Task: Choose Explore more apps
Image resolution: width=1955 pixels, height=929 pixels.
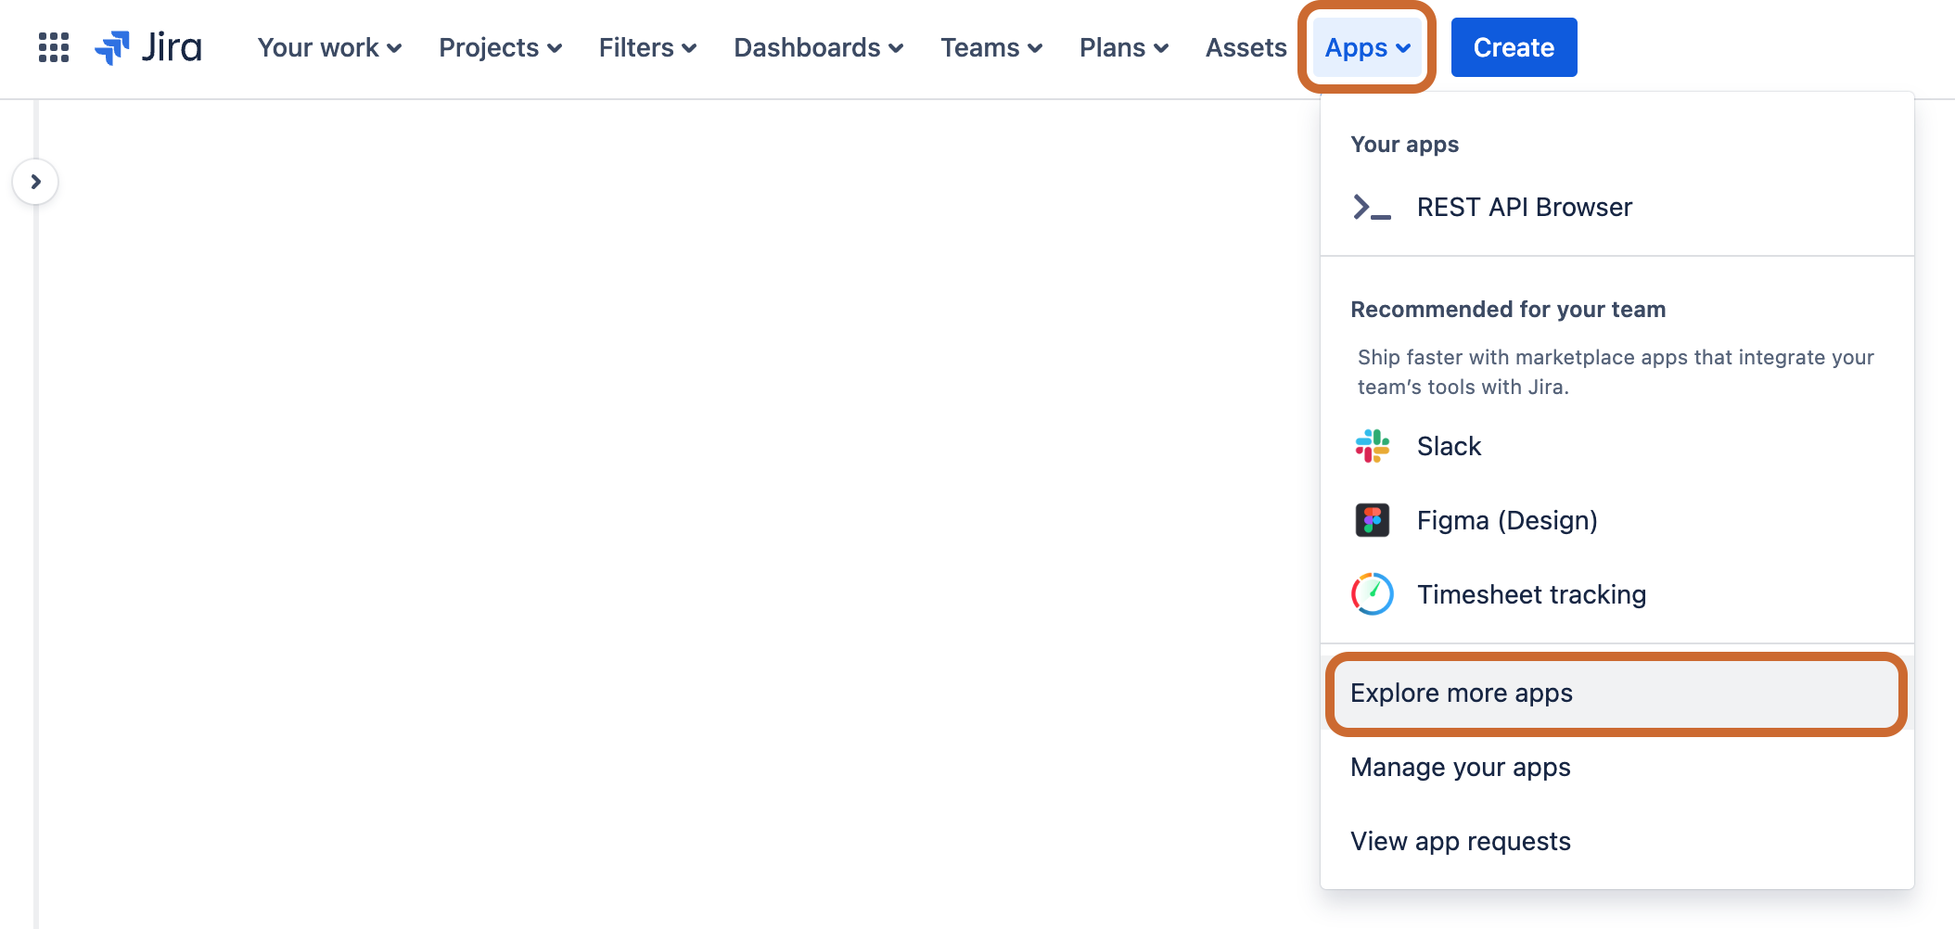Action: (1617, 694)
